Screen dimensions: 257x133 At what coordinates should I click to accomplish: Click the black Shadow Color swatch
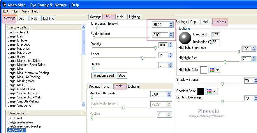(200, 91)
